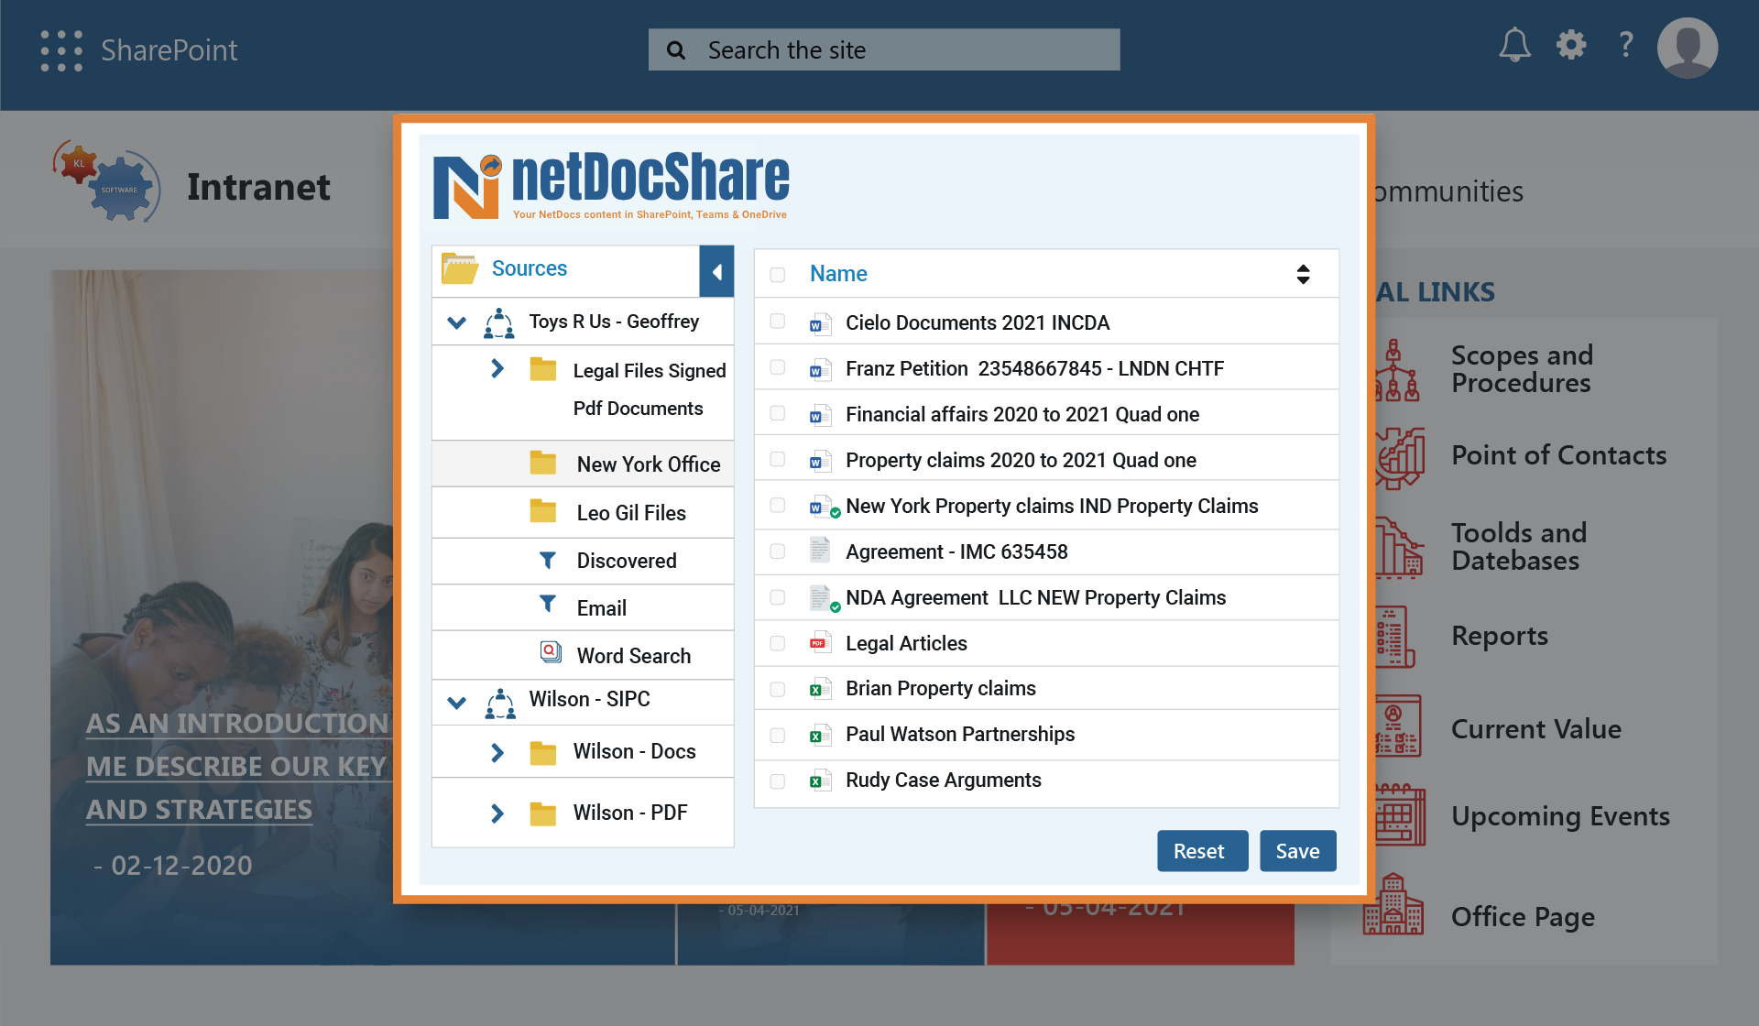Viewport: 1759px width, 1026px height.
Task: Click the Word document icon for Cielo Documents 2021 INCDA
Action: point(818,322)
